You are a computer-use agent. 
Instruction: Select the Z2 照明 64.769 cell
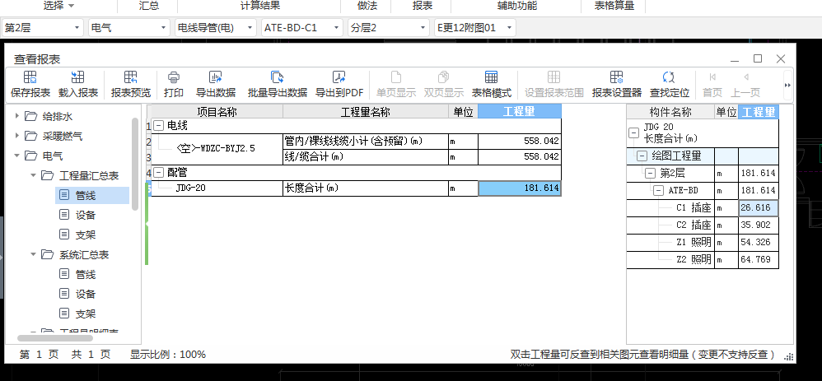(x=759, y=260)
